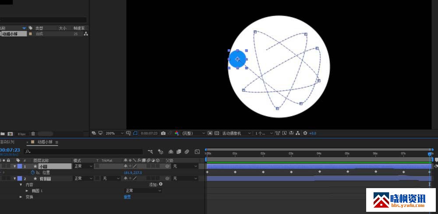Select 动感小球 composition in project panel
The width and height of the screenshot is (438, 214).
[x=10, y=34]
